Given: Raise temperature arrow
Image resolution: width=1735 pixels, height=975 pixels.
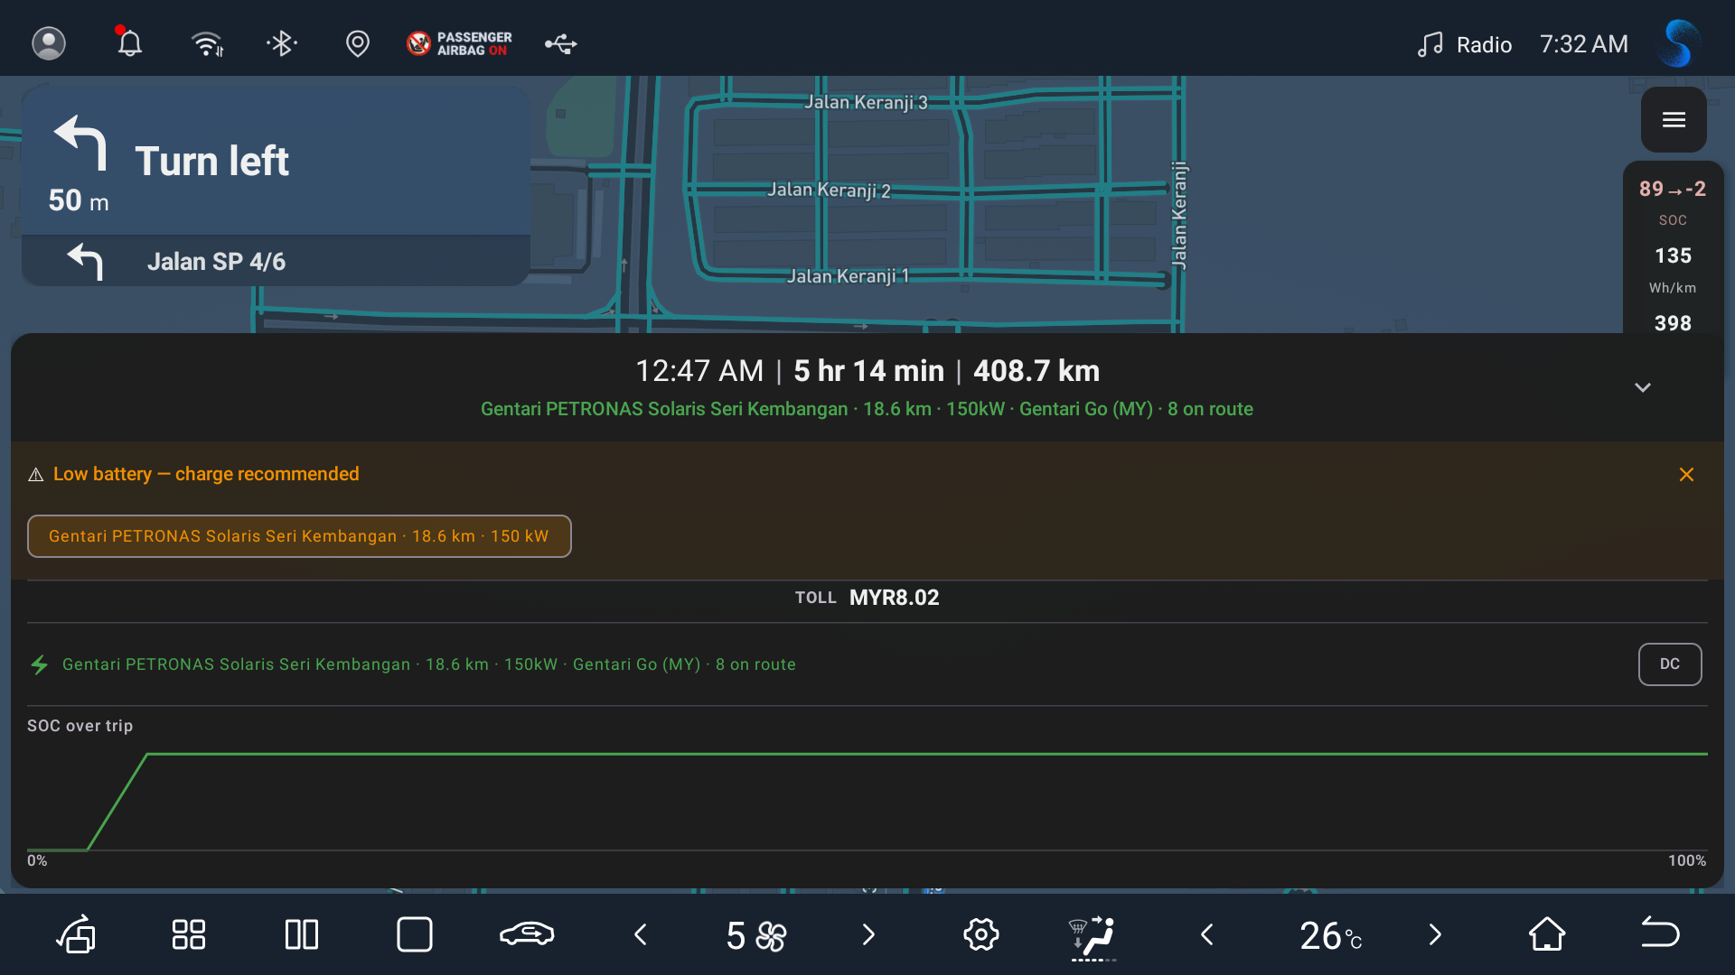Looking at the screenshot, I should pyautogui.click(x=1435, y=934).
